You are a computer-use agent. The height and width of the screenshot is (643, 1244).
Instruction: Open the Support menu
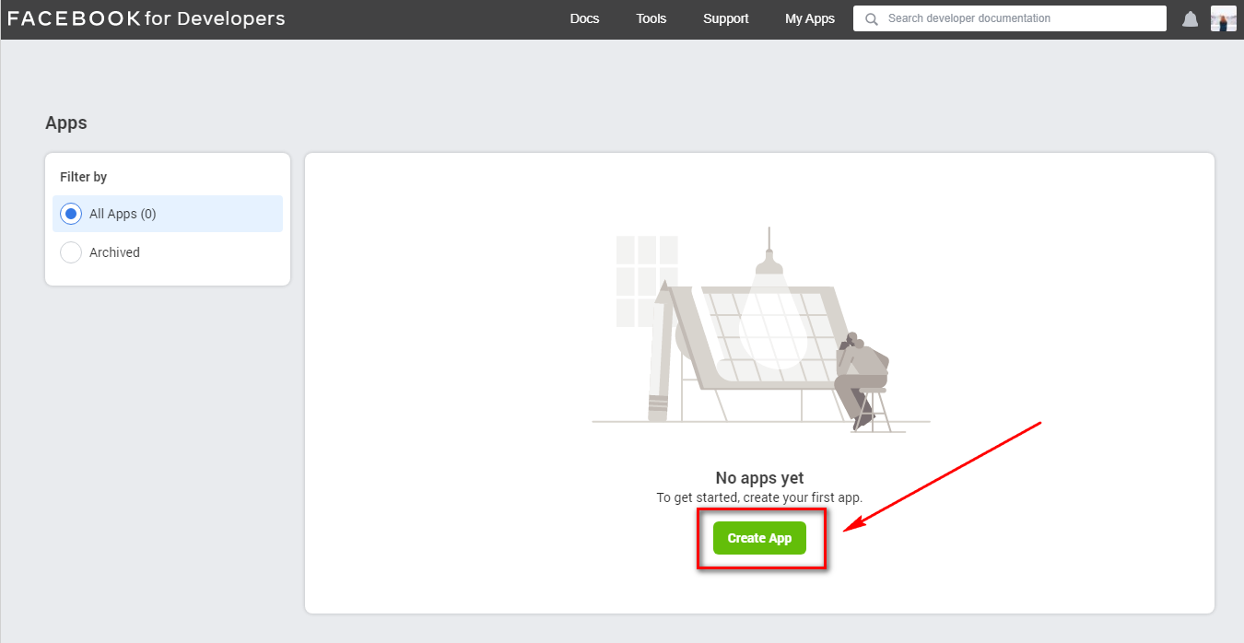[x=725, y=18]
